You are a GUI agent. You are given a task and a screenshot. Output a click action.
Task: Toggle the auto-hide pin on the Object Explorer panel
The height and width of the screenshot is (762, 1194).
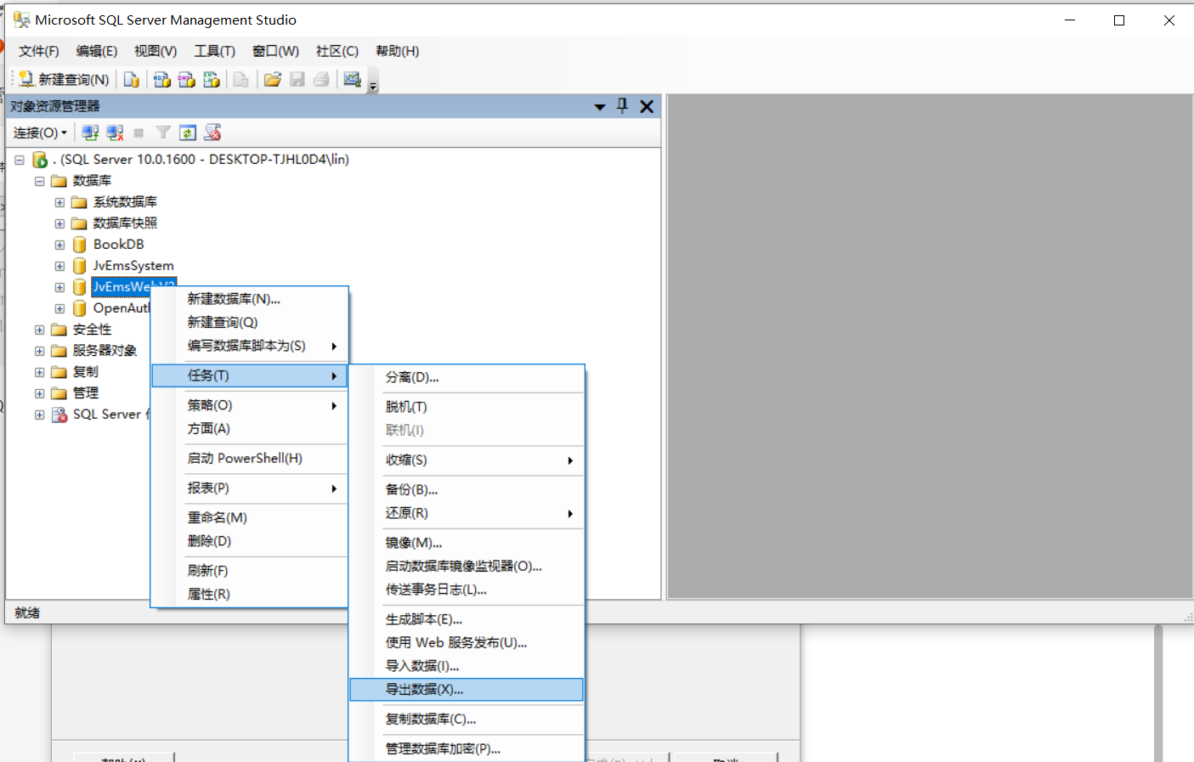click(622, 106)
